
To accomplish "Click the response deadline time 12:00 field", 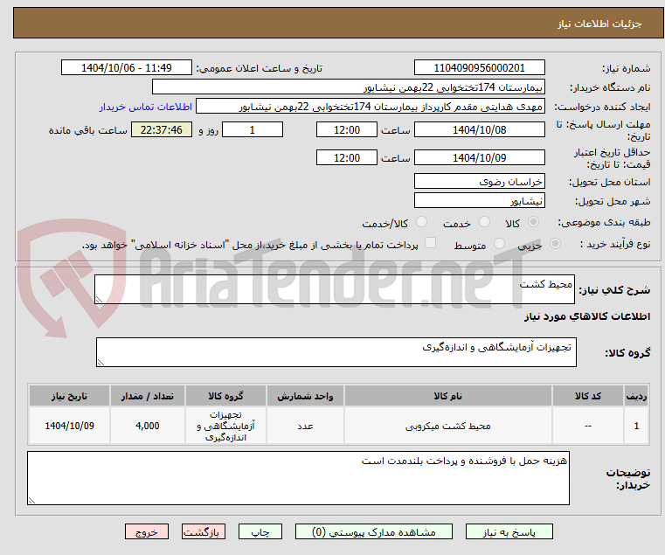I will tap(347, 129).
